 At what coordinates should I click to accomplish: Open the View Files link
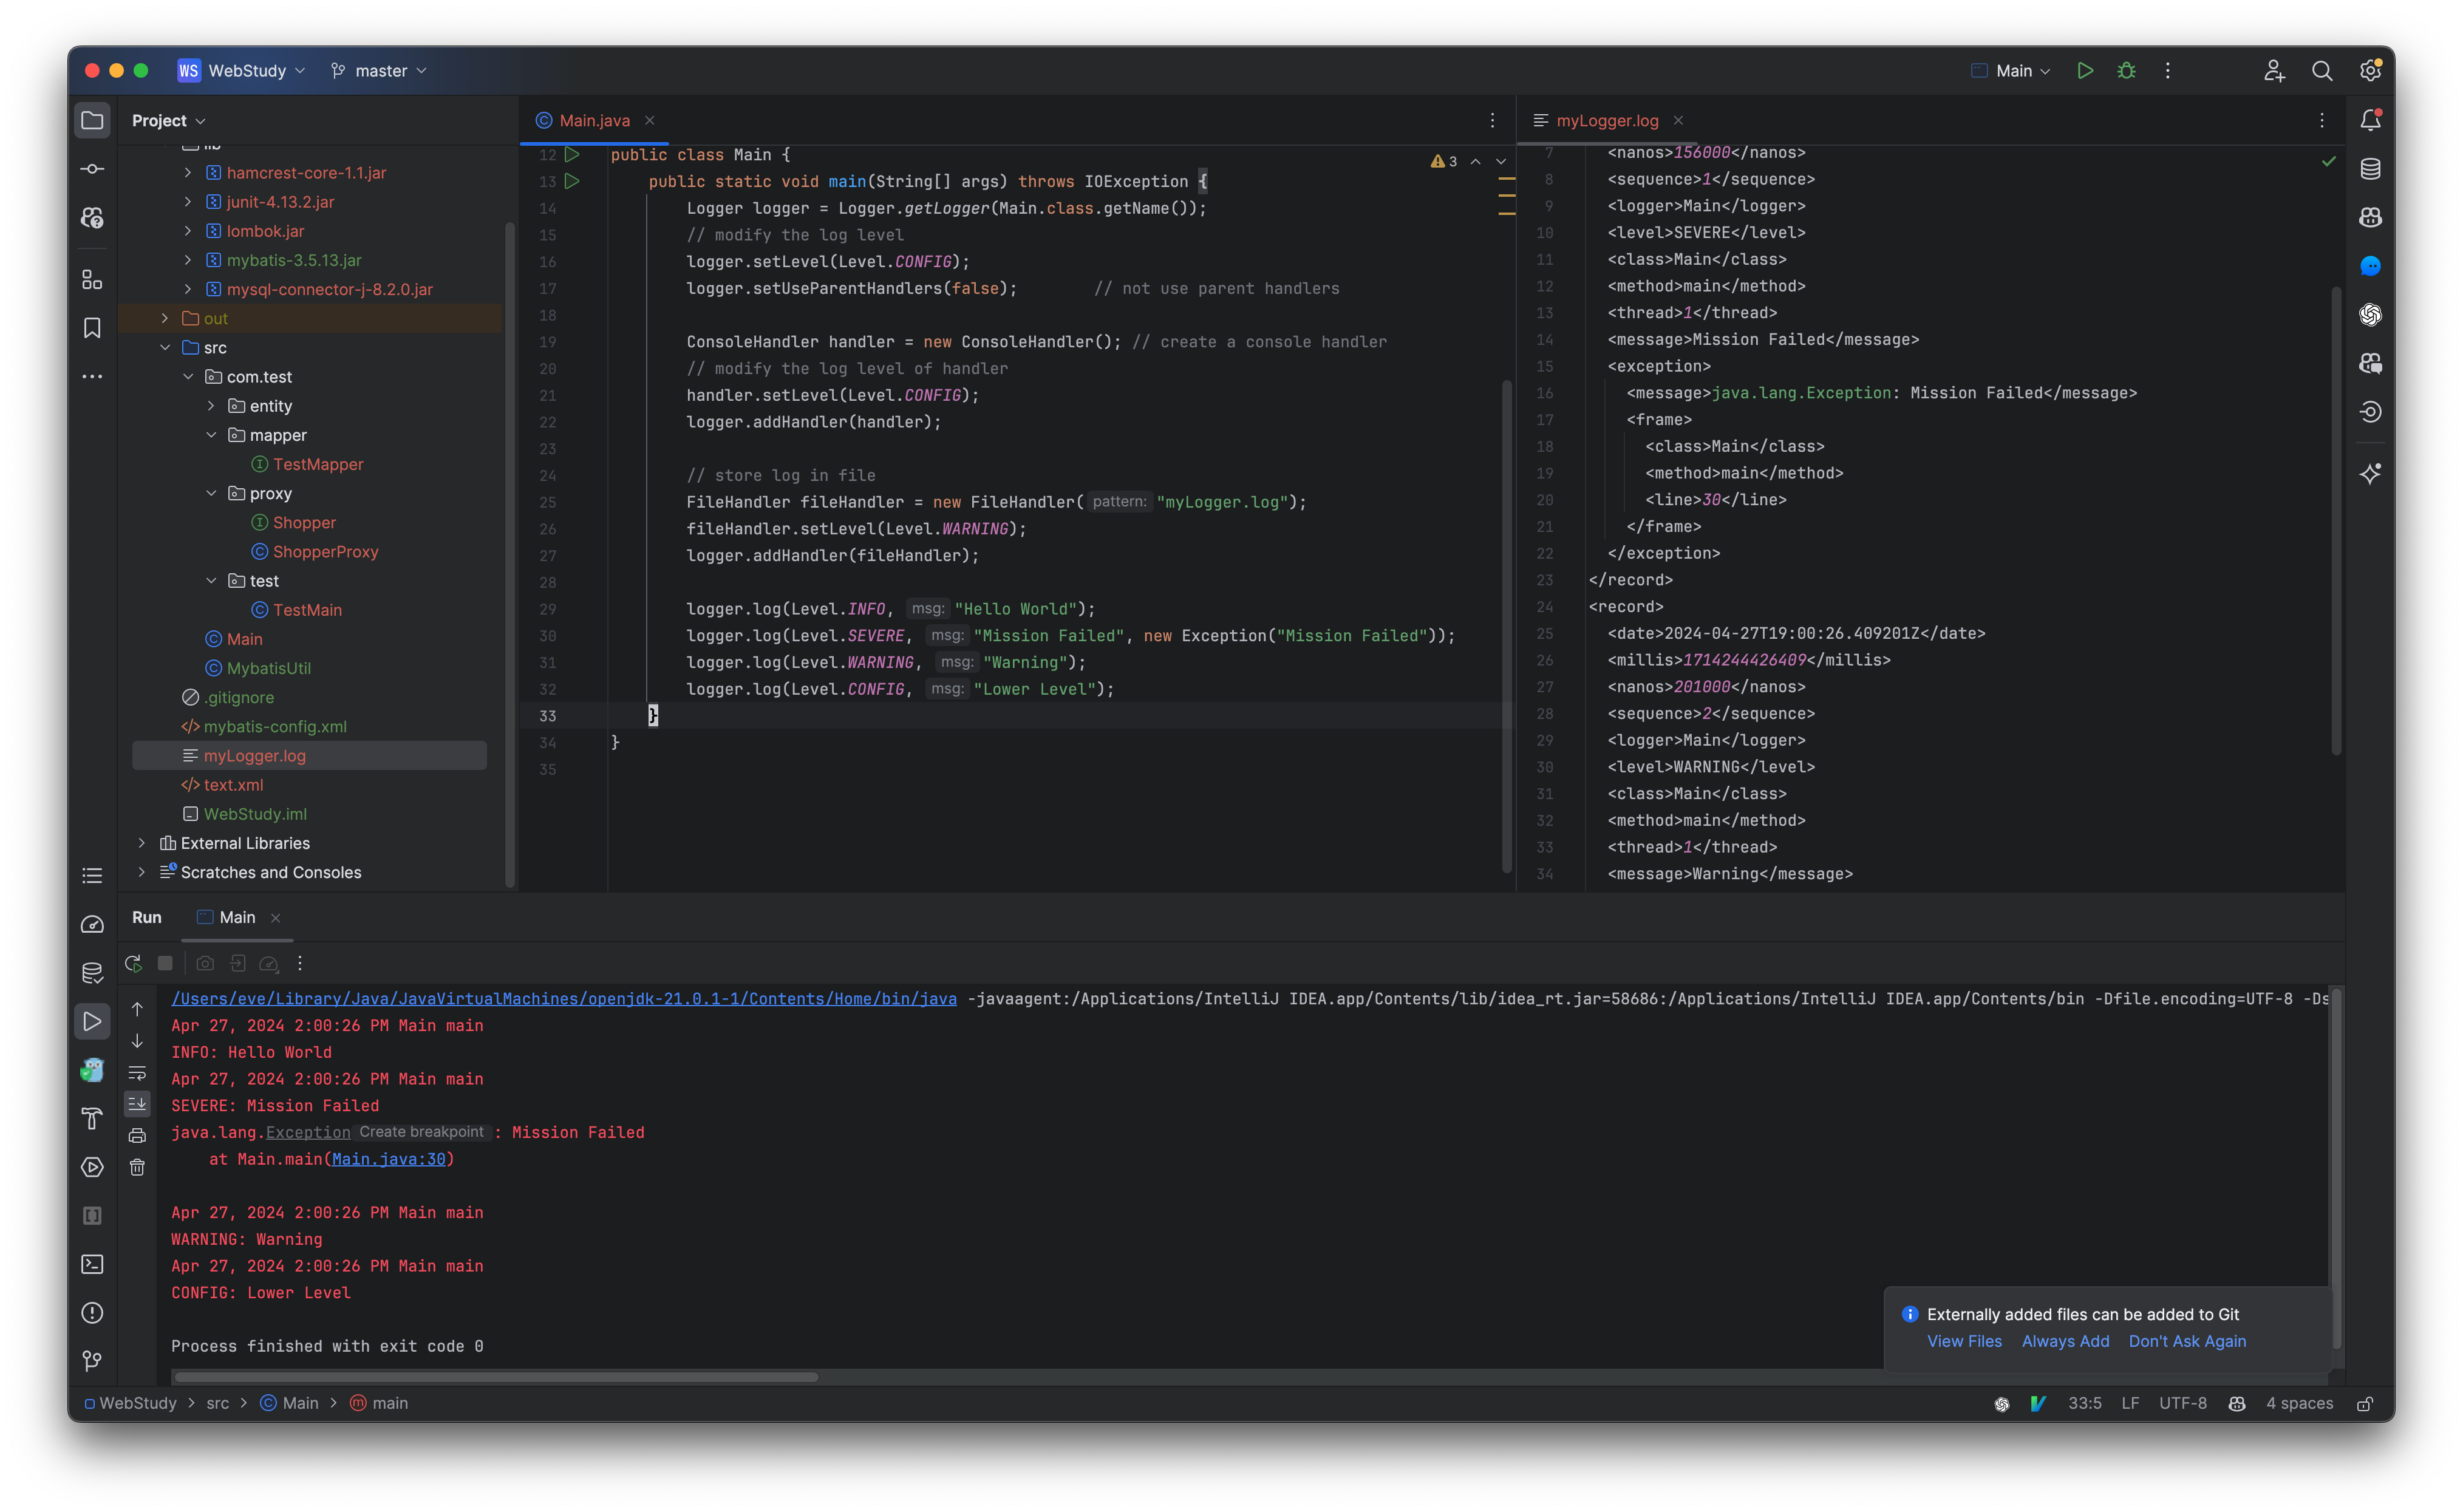point(1963,1341)
